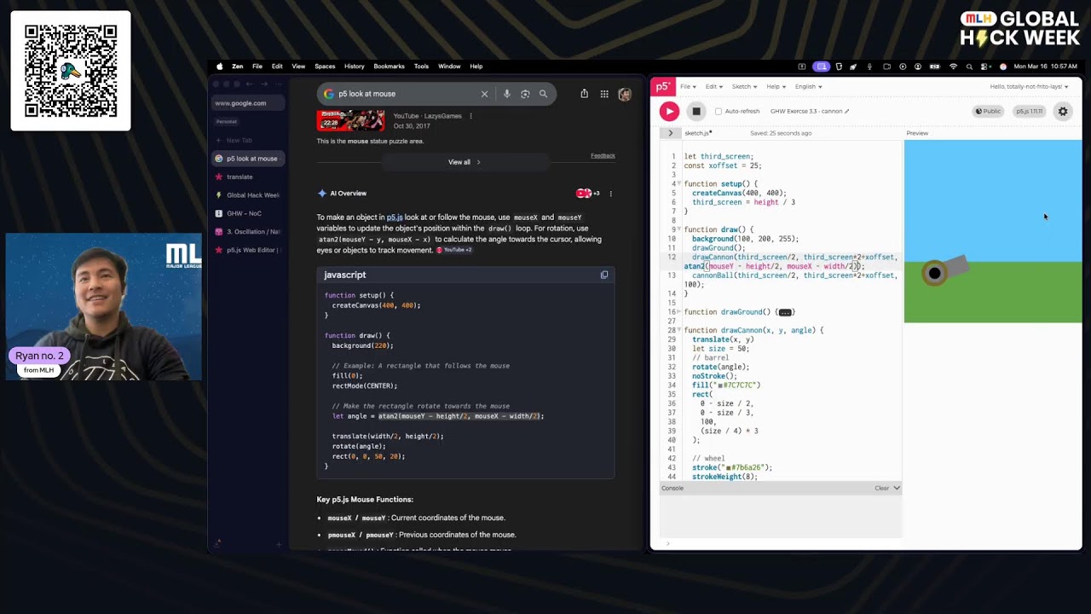Edit sketch name with the pencil icon

846,111
